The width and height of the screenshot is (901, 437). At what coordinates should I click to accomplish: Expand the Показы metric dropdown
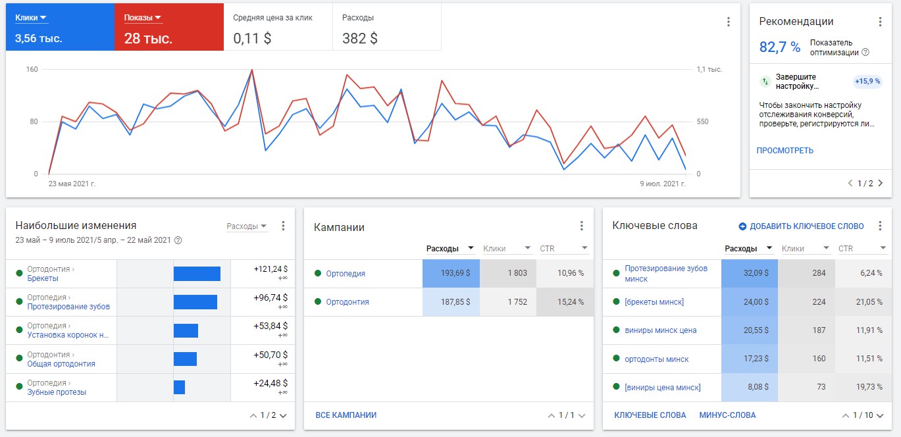(159, 18)
